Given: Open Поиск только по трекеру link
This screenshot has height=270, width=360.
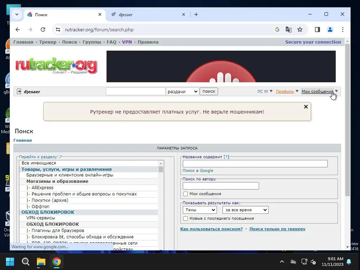Looking at the screenshot, I should [277, 229].
